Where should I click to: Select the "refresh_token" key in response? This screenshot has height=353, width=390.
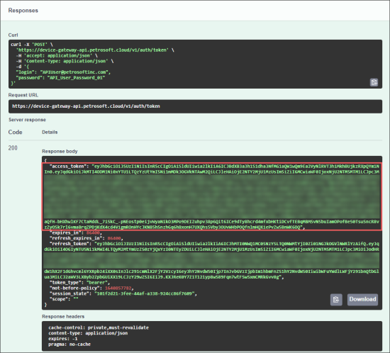click(x=71, y=244)
